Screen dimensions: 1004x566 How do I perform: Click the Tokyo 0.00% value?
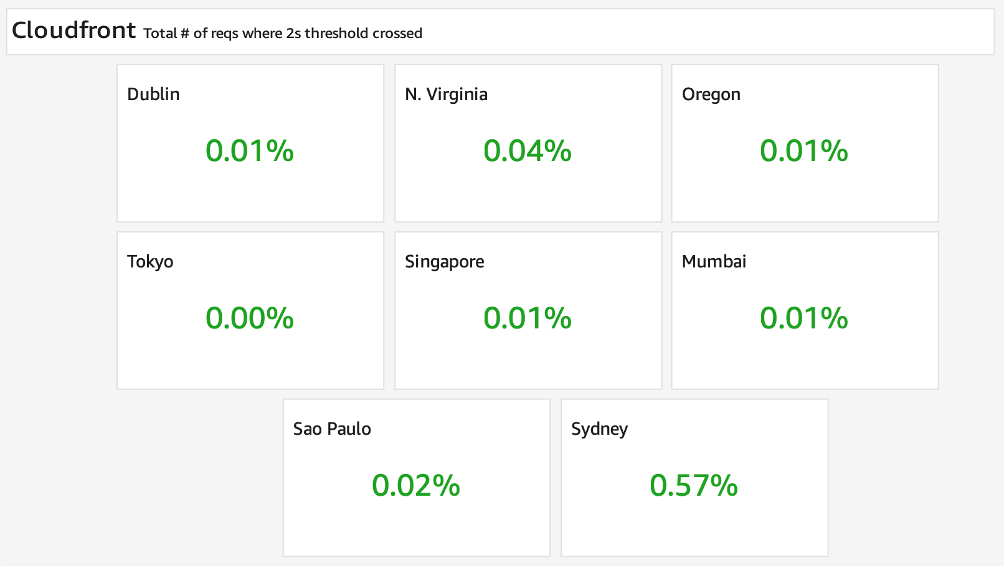[x=250, y=318]
